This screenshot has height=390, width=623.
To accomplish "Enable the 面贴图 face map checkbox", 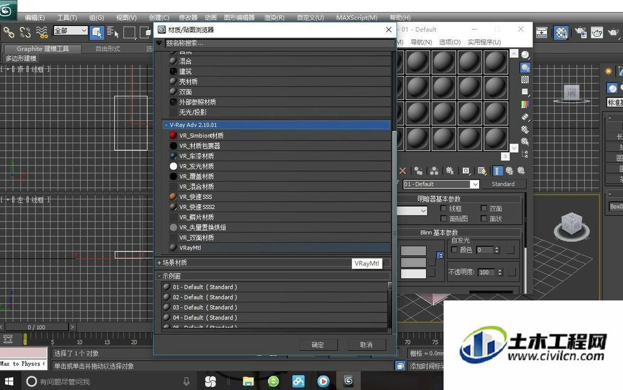I will pyautogui.click(x=444, y=218).
